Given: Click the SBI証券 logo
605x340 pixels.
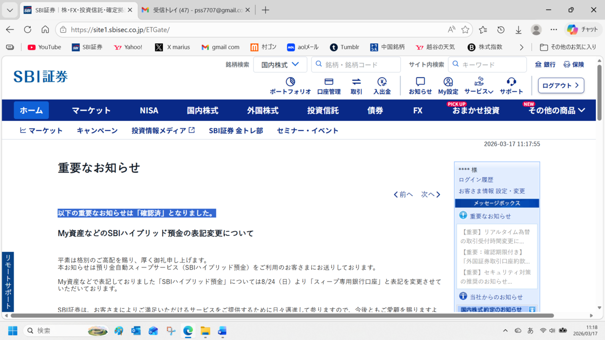Looking at the screenshot, I should point(40,77).
